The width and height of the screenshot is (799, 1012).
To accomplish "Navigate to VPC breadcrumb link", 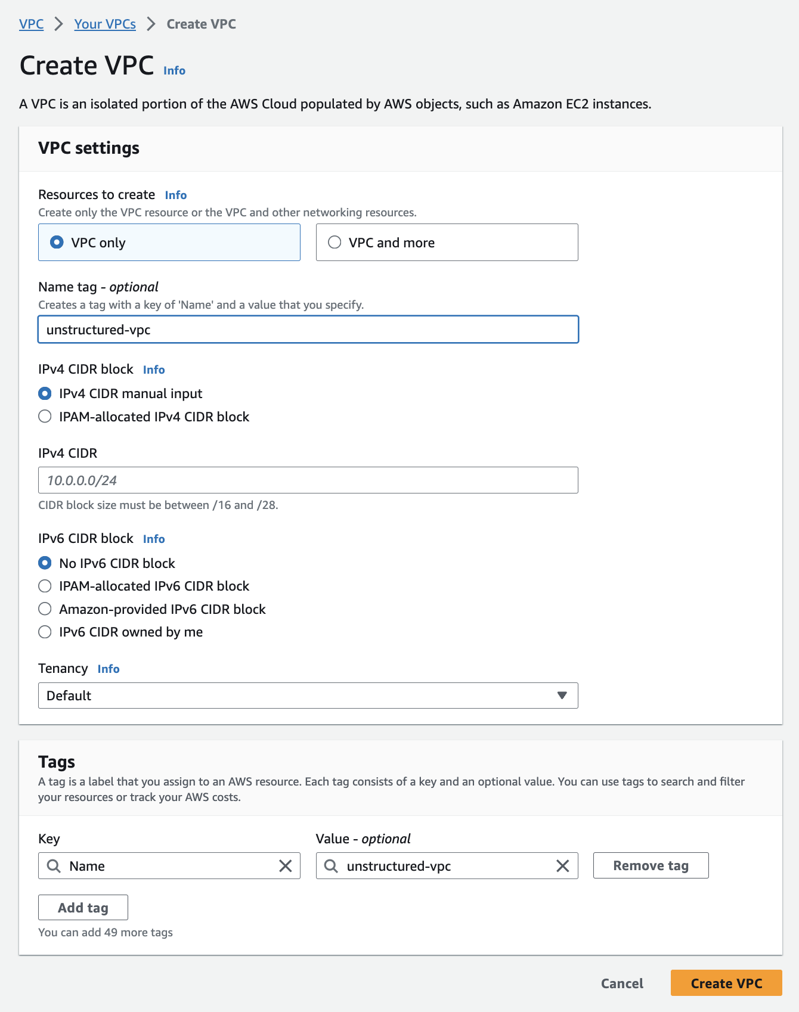I will pyautogui.click(x=32, y=24).
